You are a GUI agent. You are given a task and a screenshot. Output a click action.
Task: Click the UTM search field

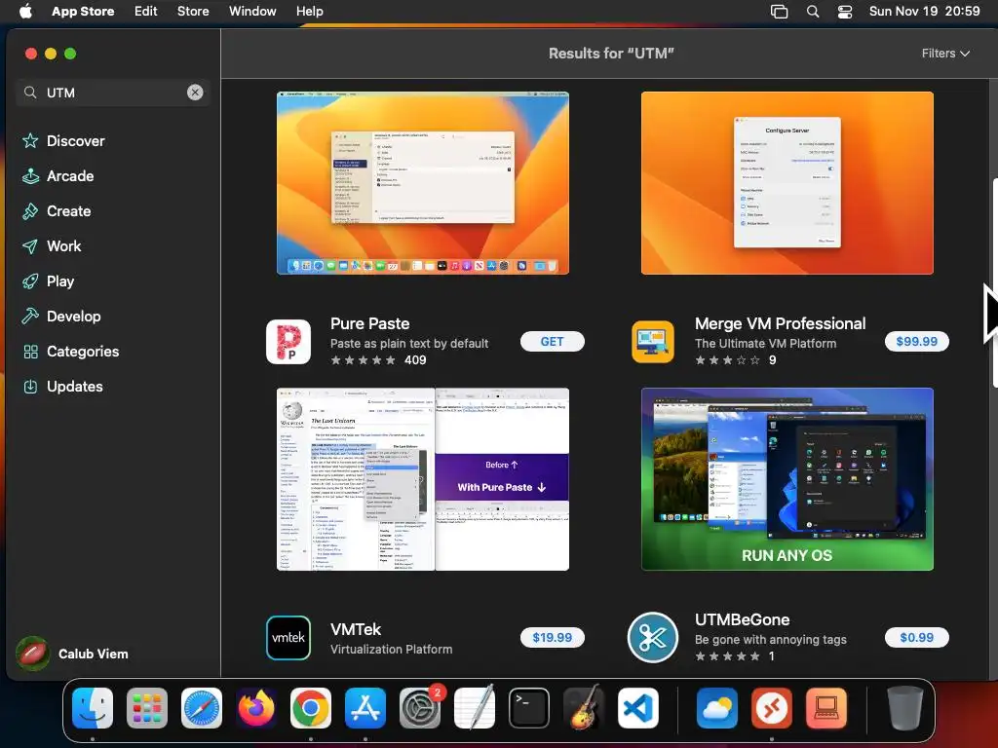coord(113,93)
